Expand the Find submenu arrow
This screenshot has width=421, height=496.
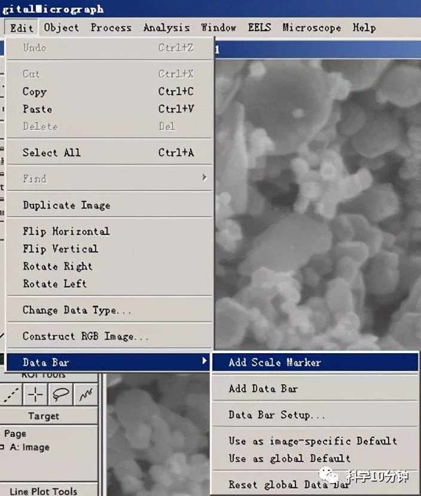pyautogui.click(x=205, y=177)
